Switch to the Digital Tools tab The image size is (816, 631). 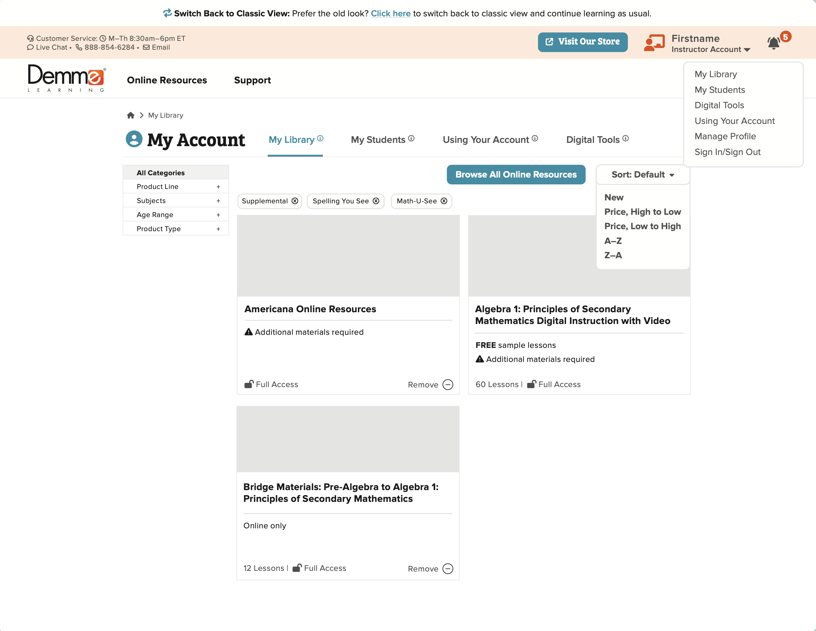(593, 139)
